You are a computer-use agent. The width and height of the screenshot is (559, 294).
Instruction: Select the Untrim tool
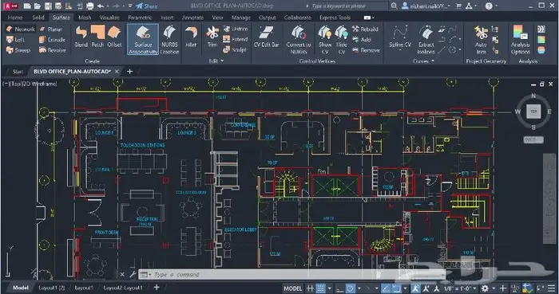click(236, 29)
